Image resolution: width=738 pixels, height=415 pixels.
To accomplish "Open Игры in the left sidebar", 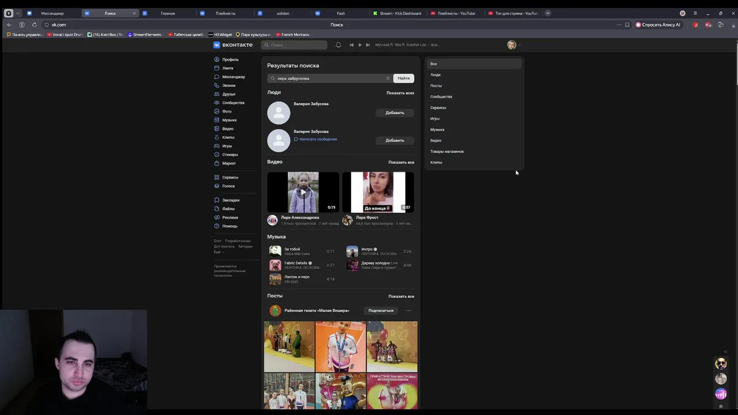I will 227,146.
